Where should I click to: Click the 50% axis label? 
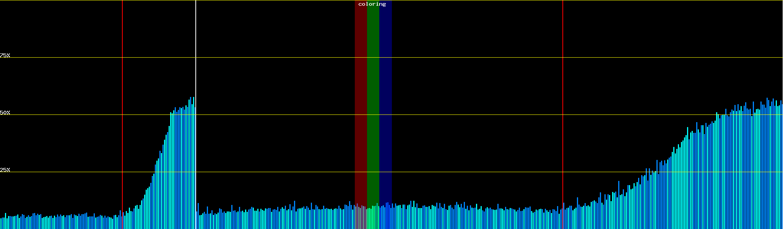click(5, 113)
